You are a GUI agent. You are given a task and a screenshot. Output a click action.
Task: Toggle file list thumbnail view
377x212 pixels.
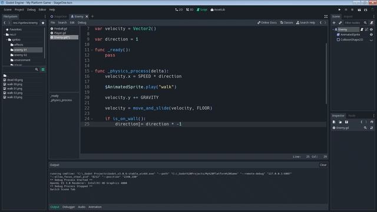[43, 69]
